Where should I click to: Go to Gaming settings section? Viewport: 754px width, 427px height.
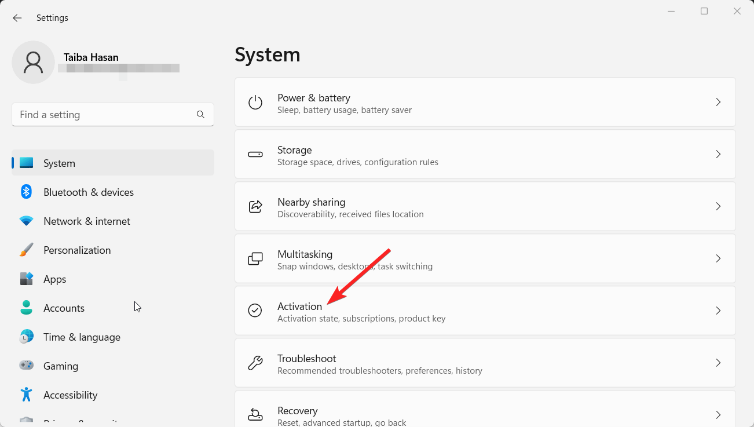[x=61, y=366]
